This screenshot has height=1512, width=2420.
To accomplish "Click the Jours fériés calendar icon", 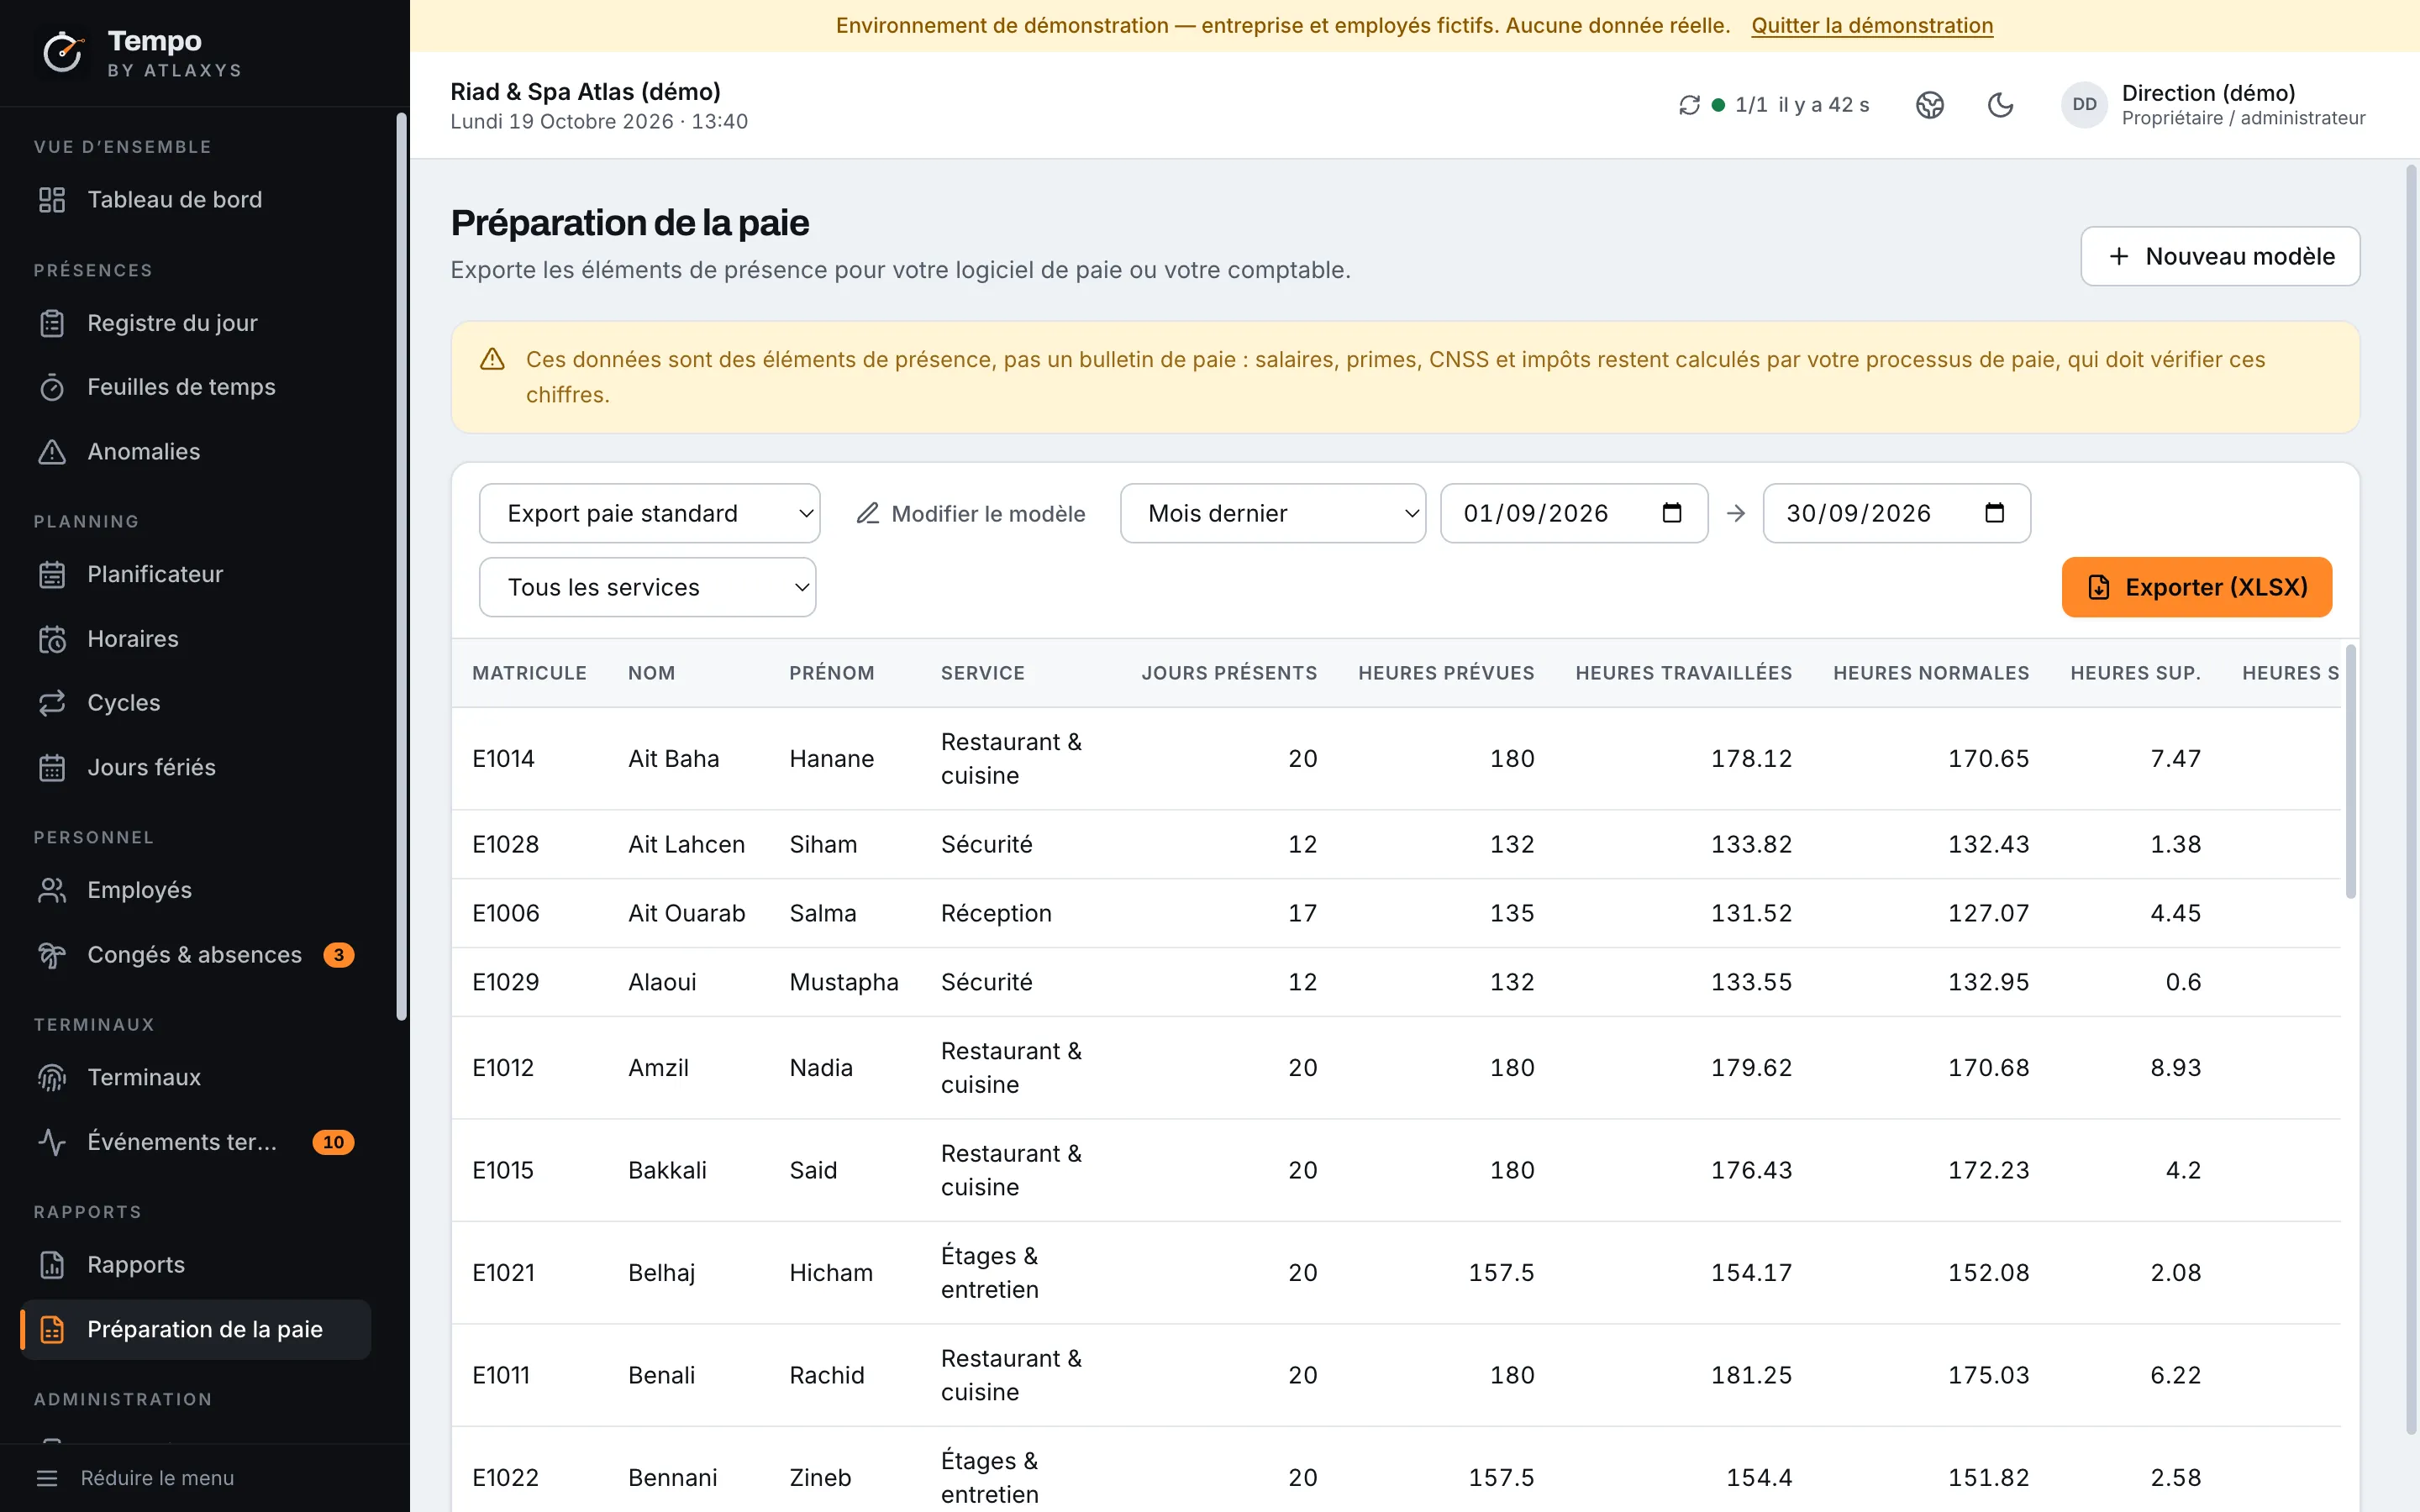I will click(x=52, y=768).
